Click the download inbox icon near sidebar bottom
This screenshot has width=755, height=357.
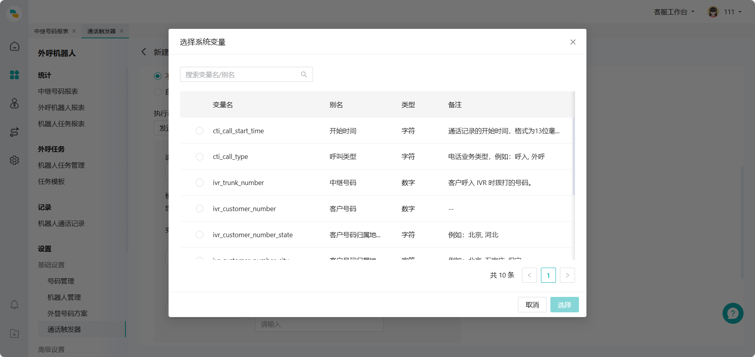point(14,333)
